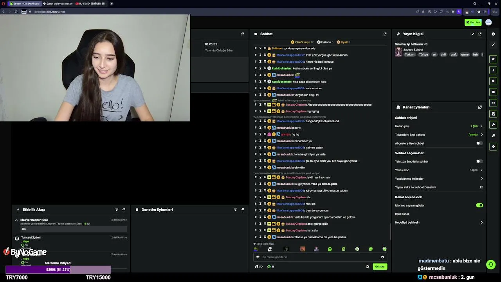Click the webcam stream preview
The image size is (501, 282).
pyautogui.click(x=95, y=68)
